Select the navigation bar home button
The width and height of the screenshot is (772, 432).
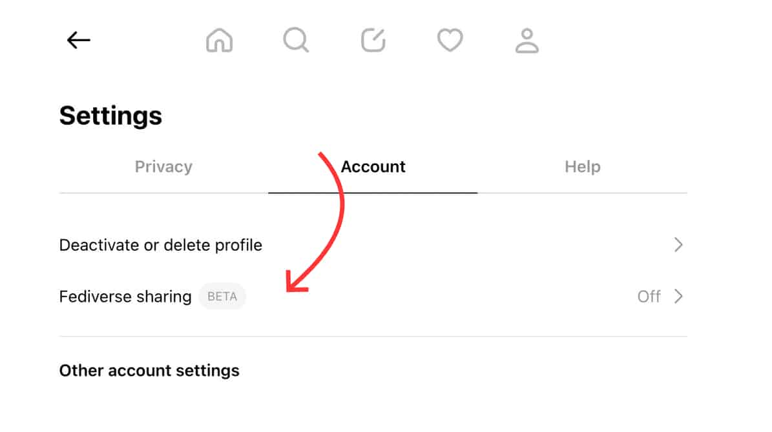219,40
